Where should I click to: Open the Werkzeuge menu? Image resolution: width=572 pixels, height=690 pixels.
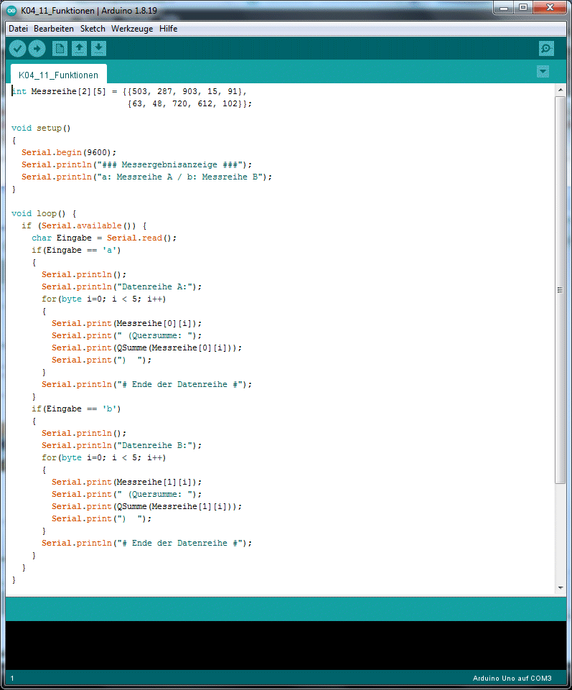(132, 29)
